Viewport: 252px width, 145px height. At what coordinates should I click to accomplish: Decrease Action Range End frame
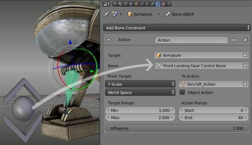(182, 118)
